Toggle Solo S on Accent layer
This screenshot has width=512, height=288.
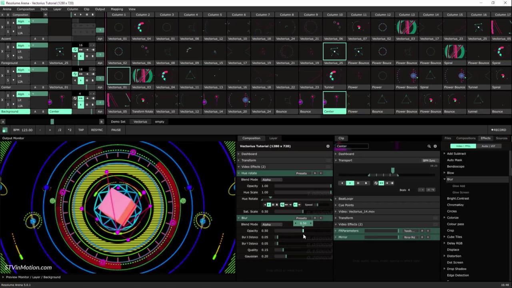tap(8, 31)
